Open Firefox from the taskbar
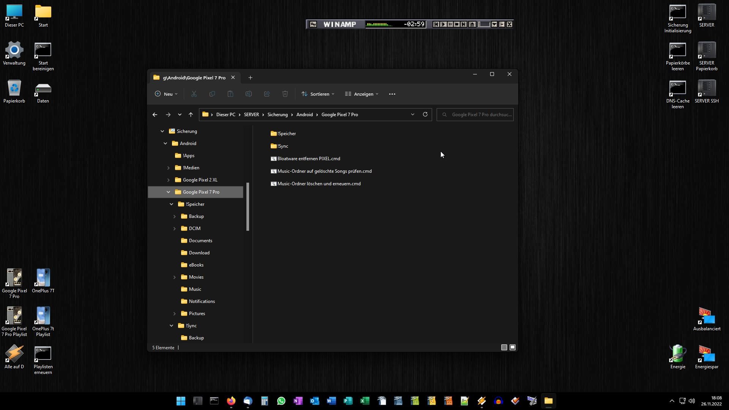The image size is (729, 410). coord(231,401)
